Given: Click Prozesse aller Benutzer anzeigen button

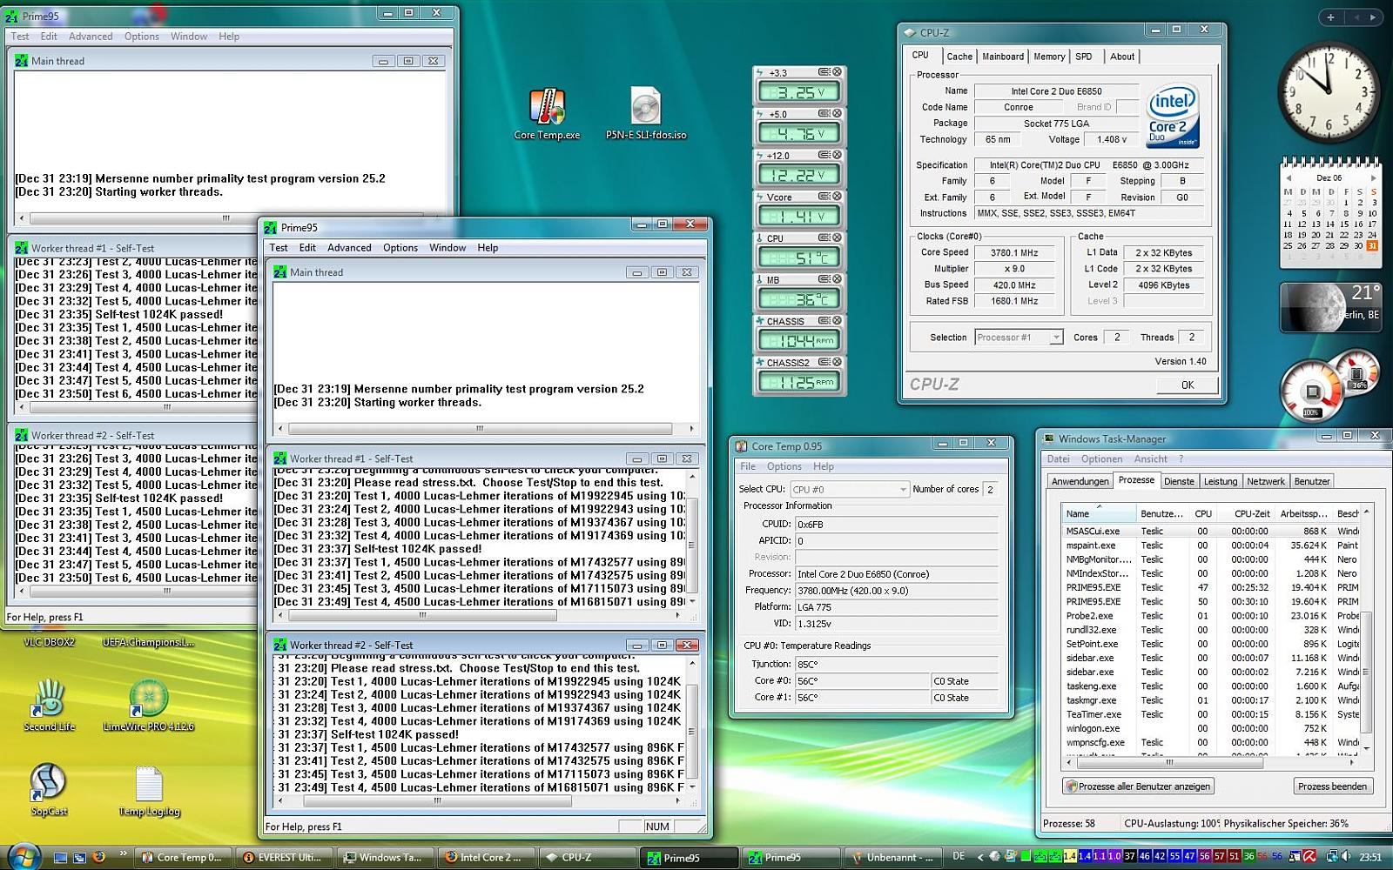Looking at the screenshot, I should (x=1139, y=786).
